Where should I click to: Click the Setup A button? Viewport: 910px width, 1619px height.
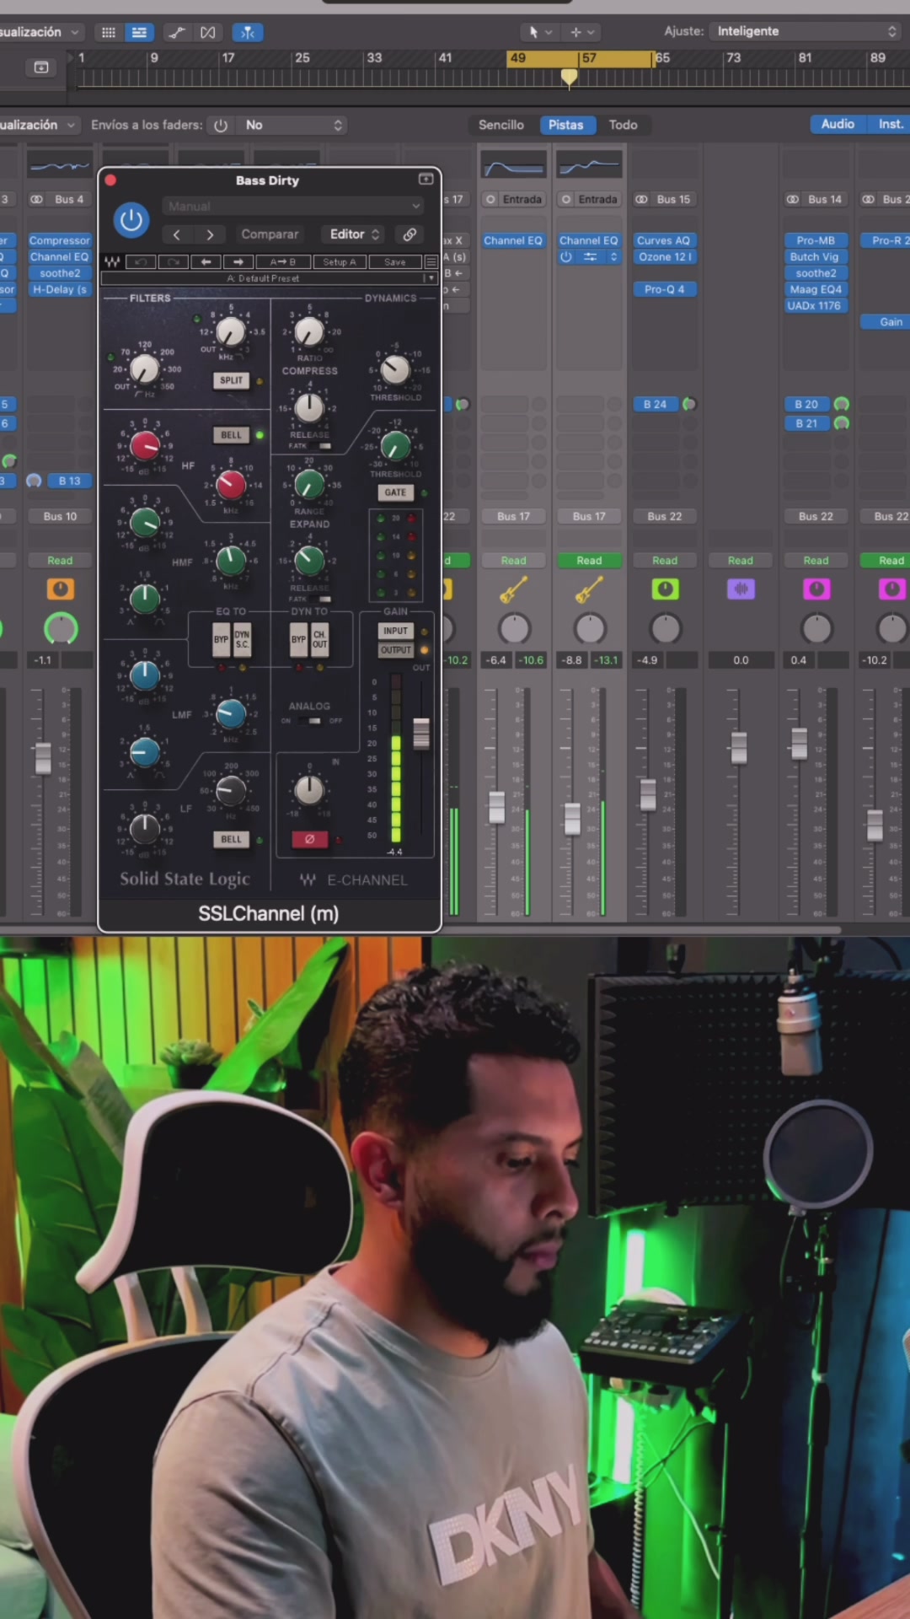pos(340,262)
